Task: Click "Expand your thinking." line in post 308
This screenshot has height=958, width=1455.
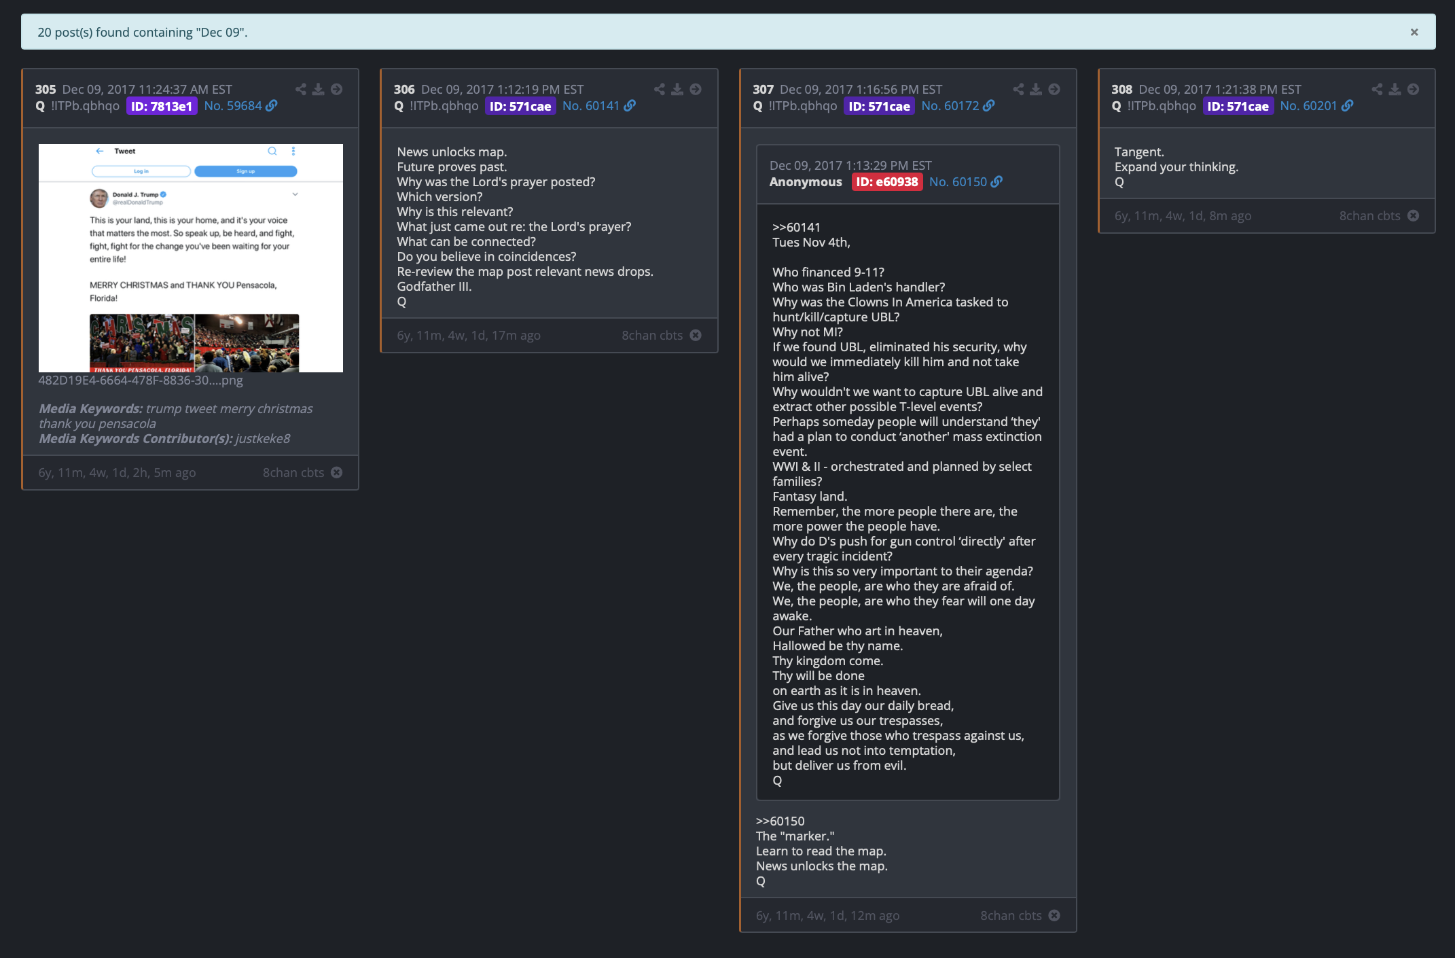Action: coord(1176,167)
